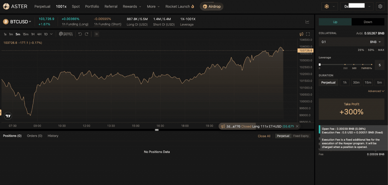Open the BNB collateral currency dropdown
Viewport: 388px width, 185px height.
tap(375, 42)
